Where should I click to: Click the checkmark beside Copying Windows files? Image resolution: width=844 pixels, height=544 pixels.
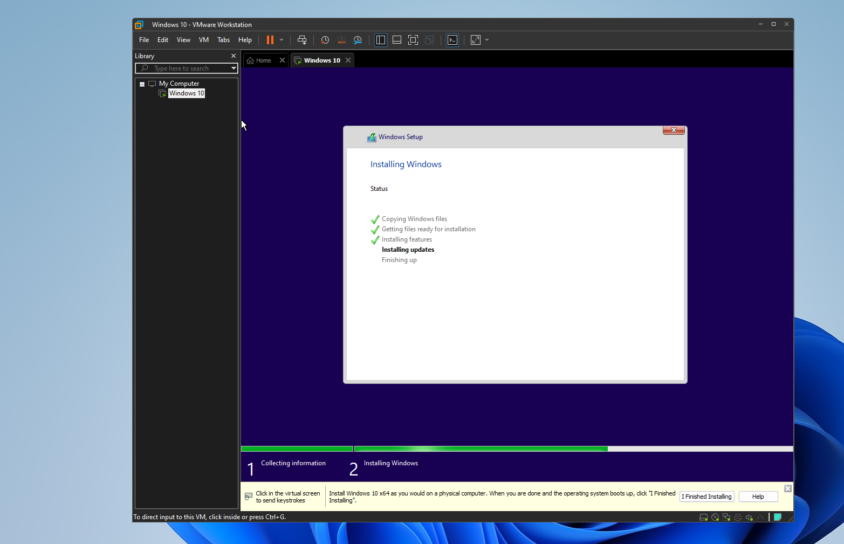375,219
